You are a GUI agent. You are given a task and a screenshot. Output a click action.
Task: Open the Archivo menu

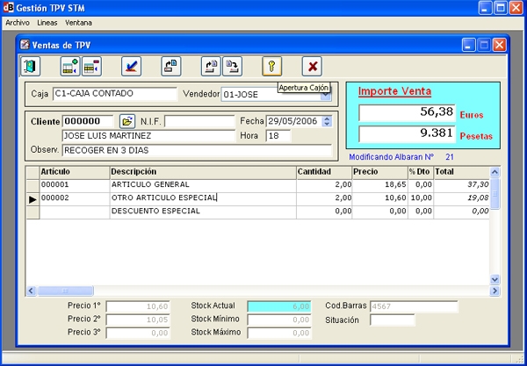pos(18,21)
